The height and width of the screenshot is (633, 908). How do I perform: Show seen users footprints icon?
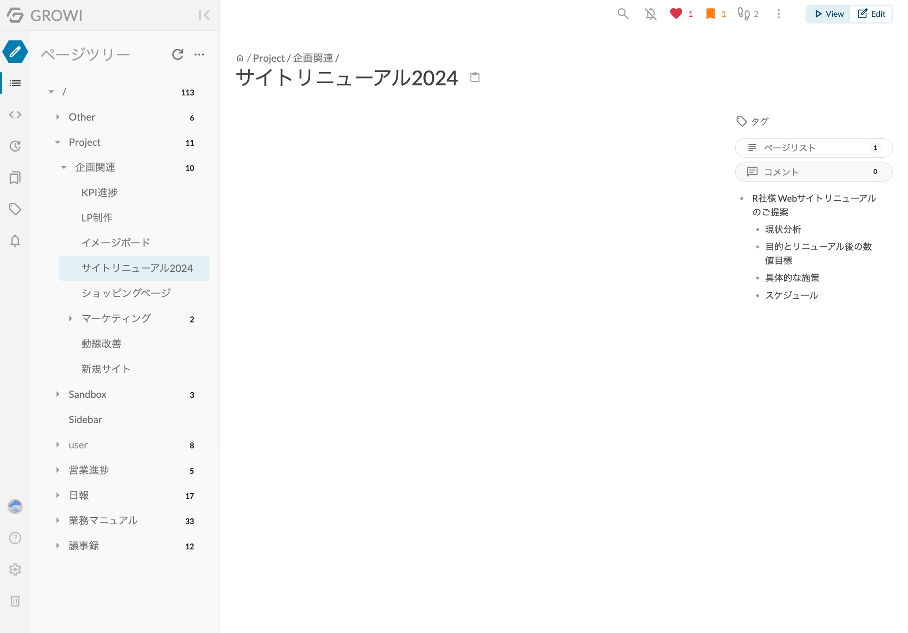click(743, 14)
